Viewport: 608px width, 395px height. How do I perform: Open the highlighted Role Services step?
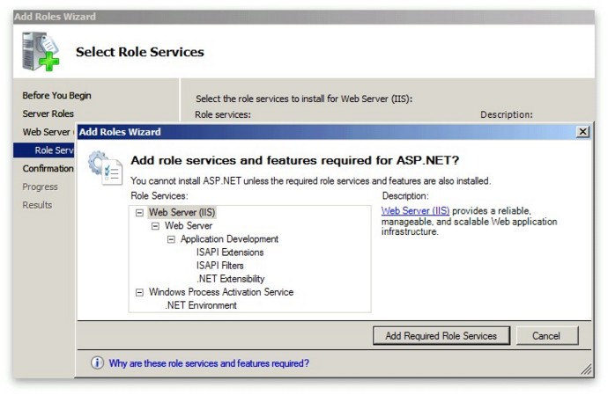tap(45, 150)
